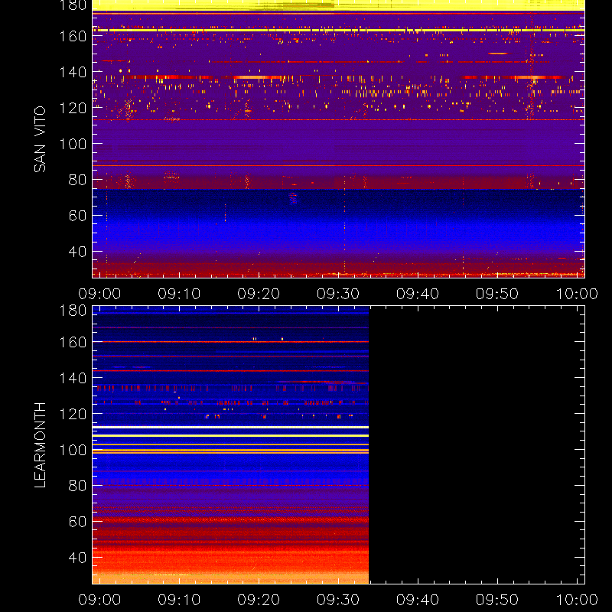Pick the 100 tick label on the Learmonth plot
Screen dimensions: 612x612
(x=73, y=450)
